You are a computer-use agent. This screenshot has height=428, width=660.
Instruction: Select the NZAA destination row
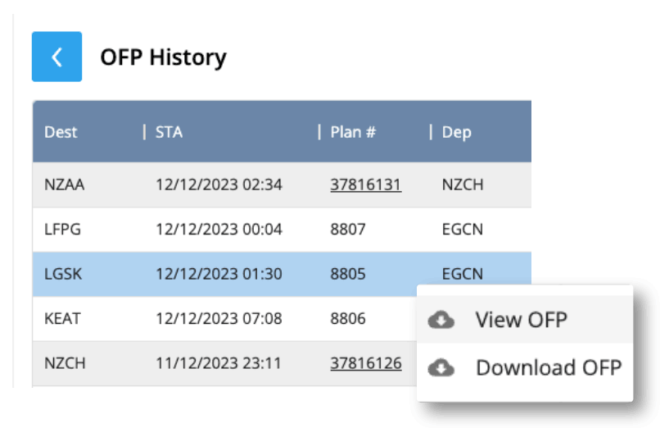click(x=65, y=184)
